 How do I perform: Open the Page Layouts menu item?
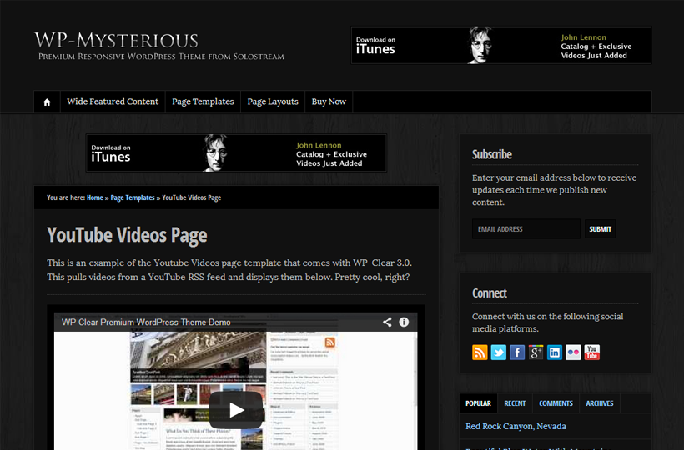click(273, 102)
